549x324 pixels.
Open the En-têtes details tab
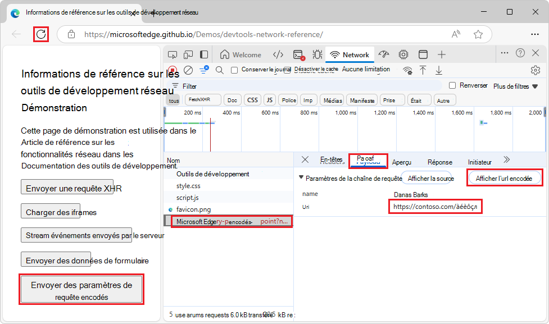click(x=332, y=160)
